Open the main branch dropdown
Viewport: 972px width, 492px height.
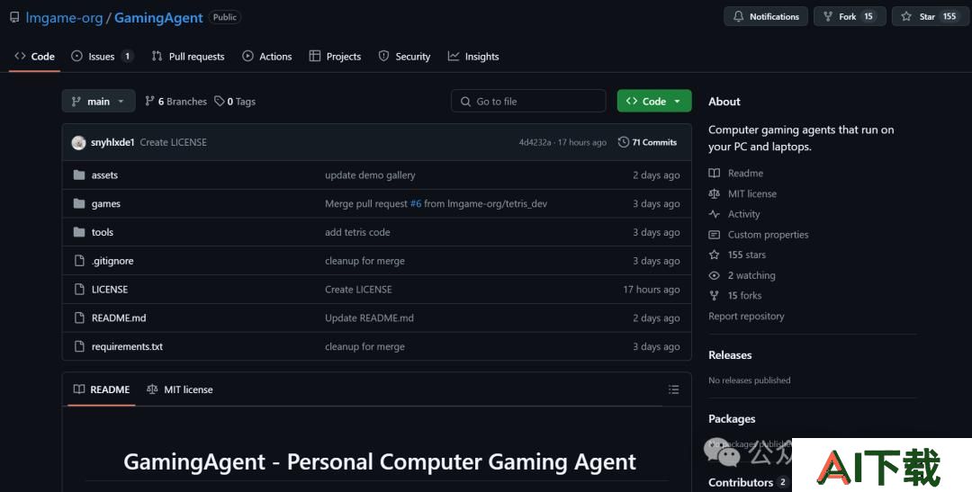(99, 101)
